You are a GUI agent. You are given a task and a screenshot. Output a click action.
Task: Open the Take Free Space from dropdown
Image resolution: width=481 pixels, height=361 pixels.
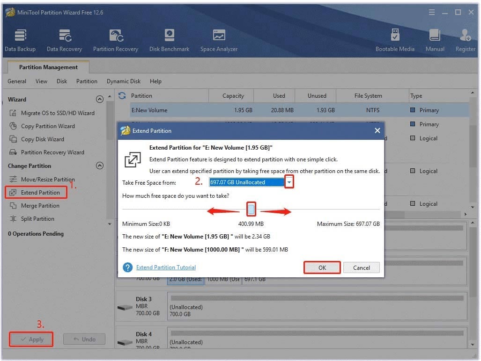click(x=289, y=182)
